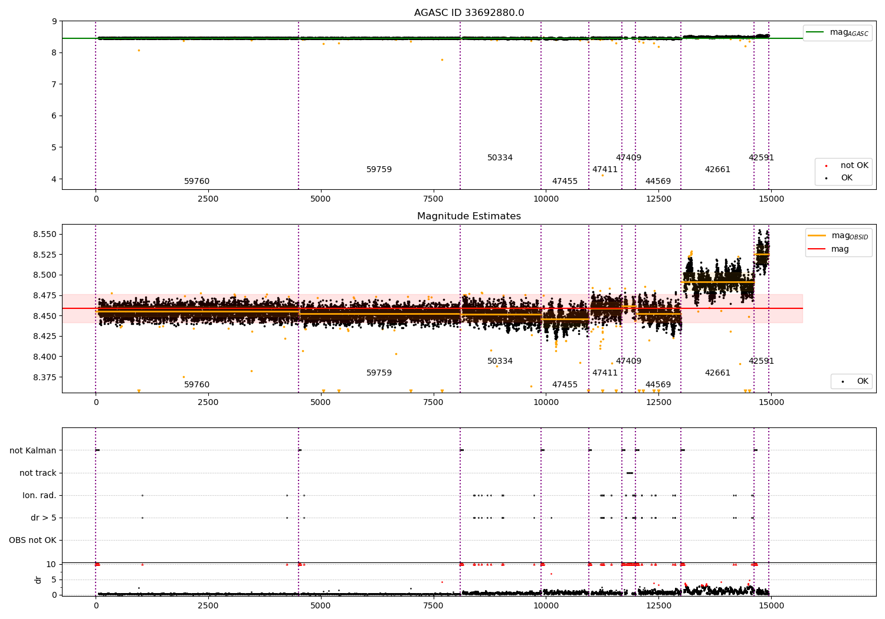Click y-axis tick "7" on top plot
Screen dimensions: 885x619
tap(54, 84)
